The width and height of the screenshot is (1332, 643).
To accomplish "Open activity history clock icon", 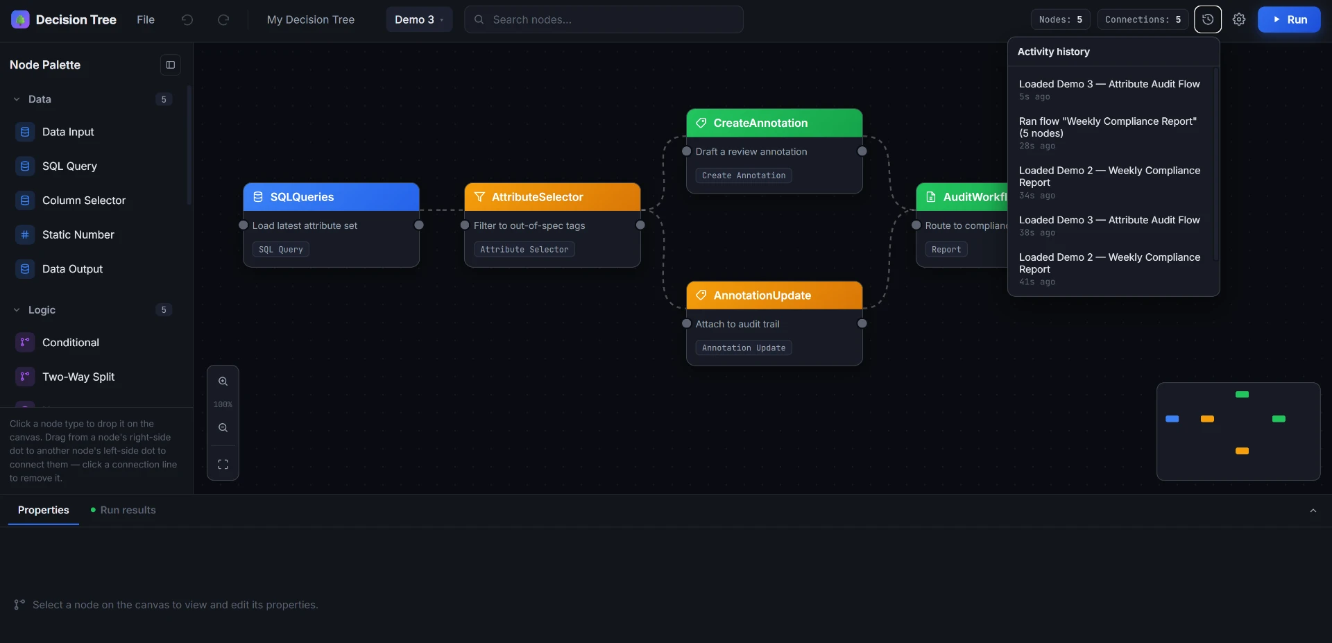I will (1208, 19).
